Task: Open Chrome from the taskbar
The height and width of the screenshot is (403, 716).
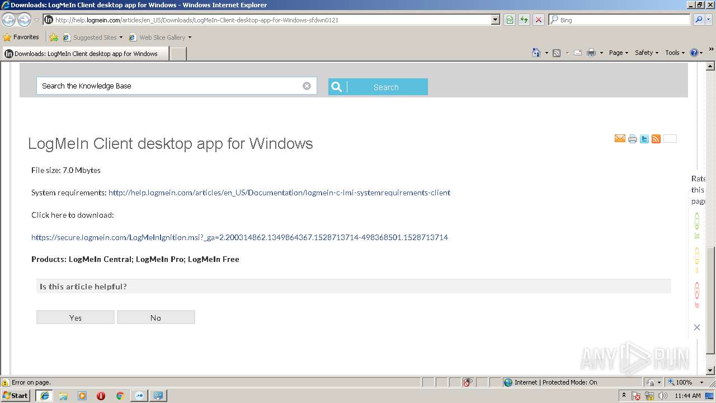Action: (x=120, y=396)
